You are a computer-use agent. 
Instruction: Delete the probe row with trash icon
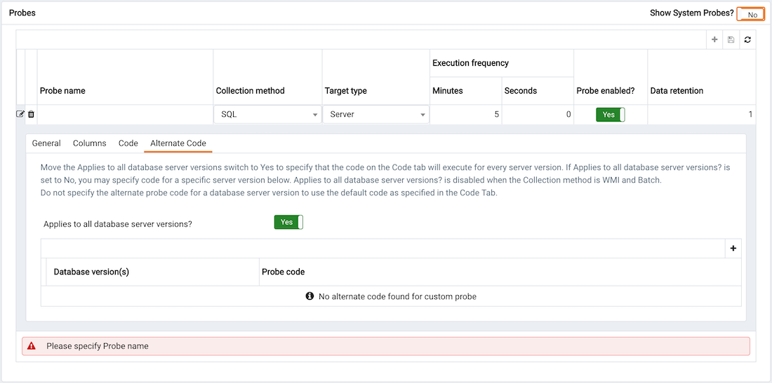click(31, 114)
